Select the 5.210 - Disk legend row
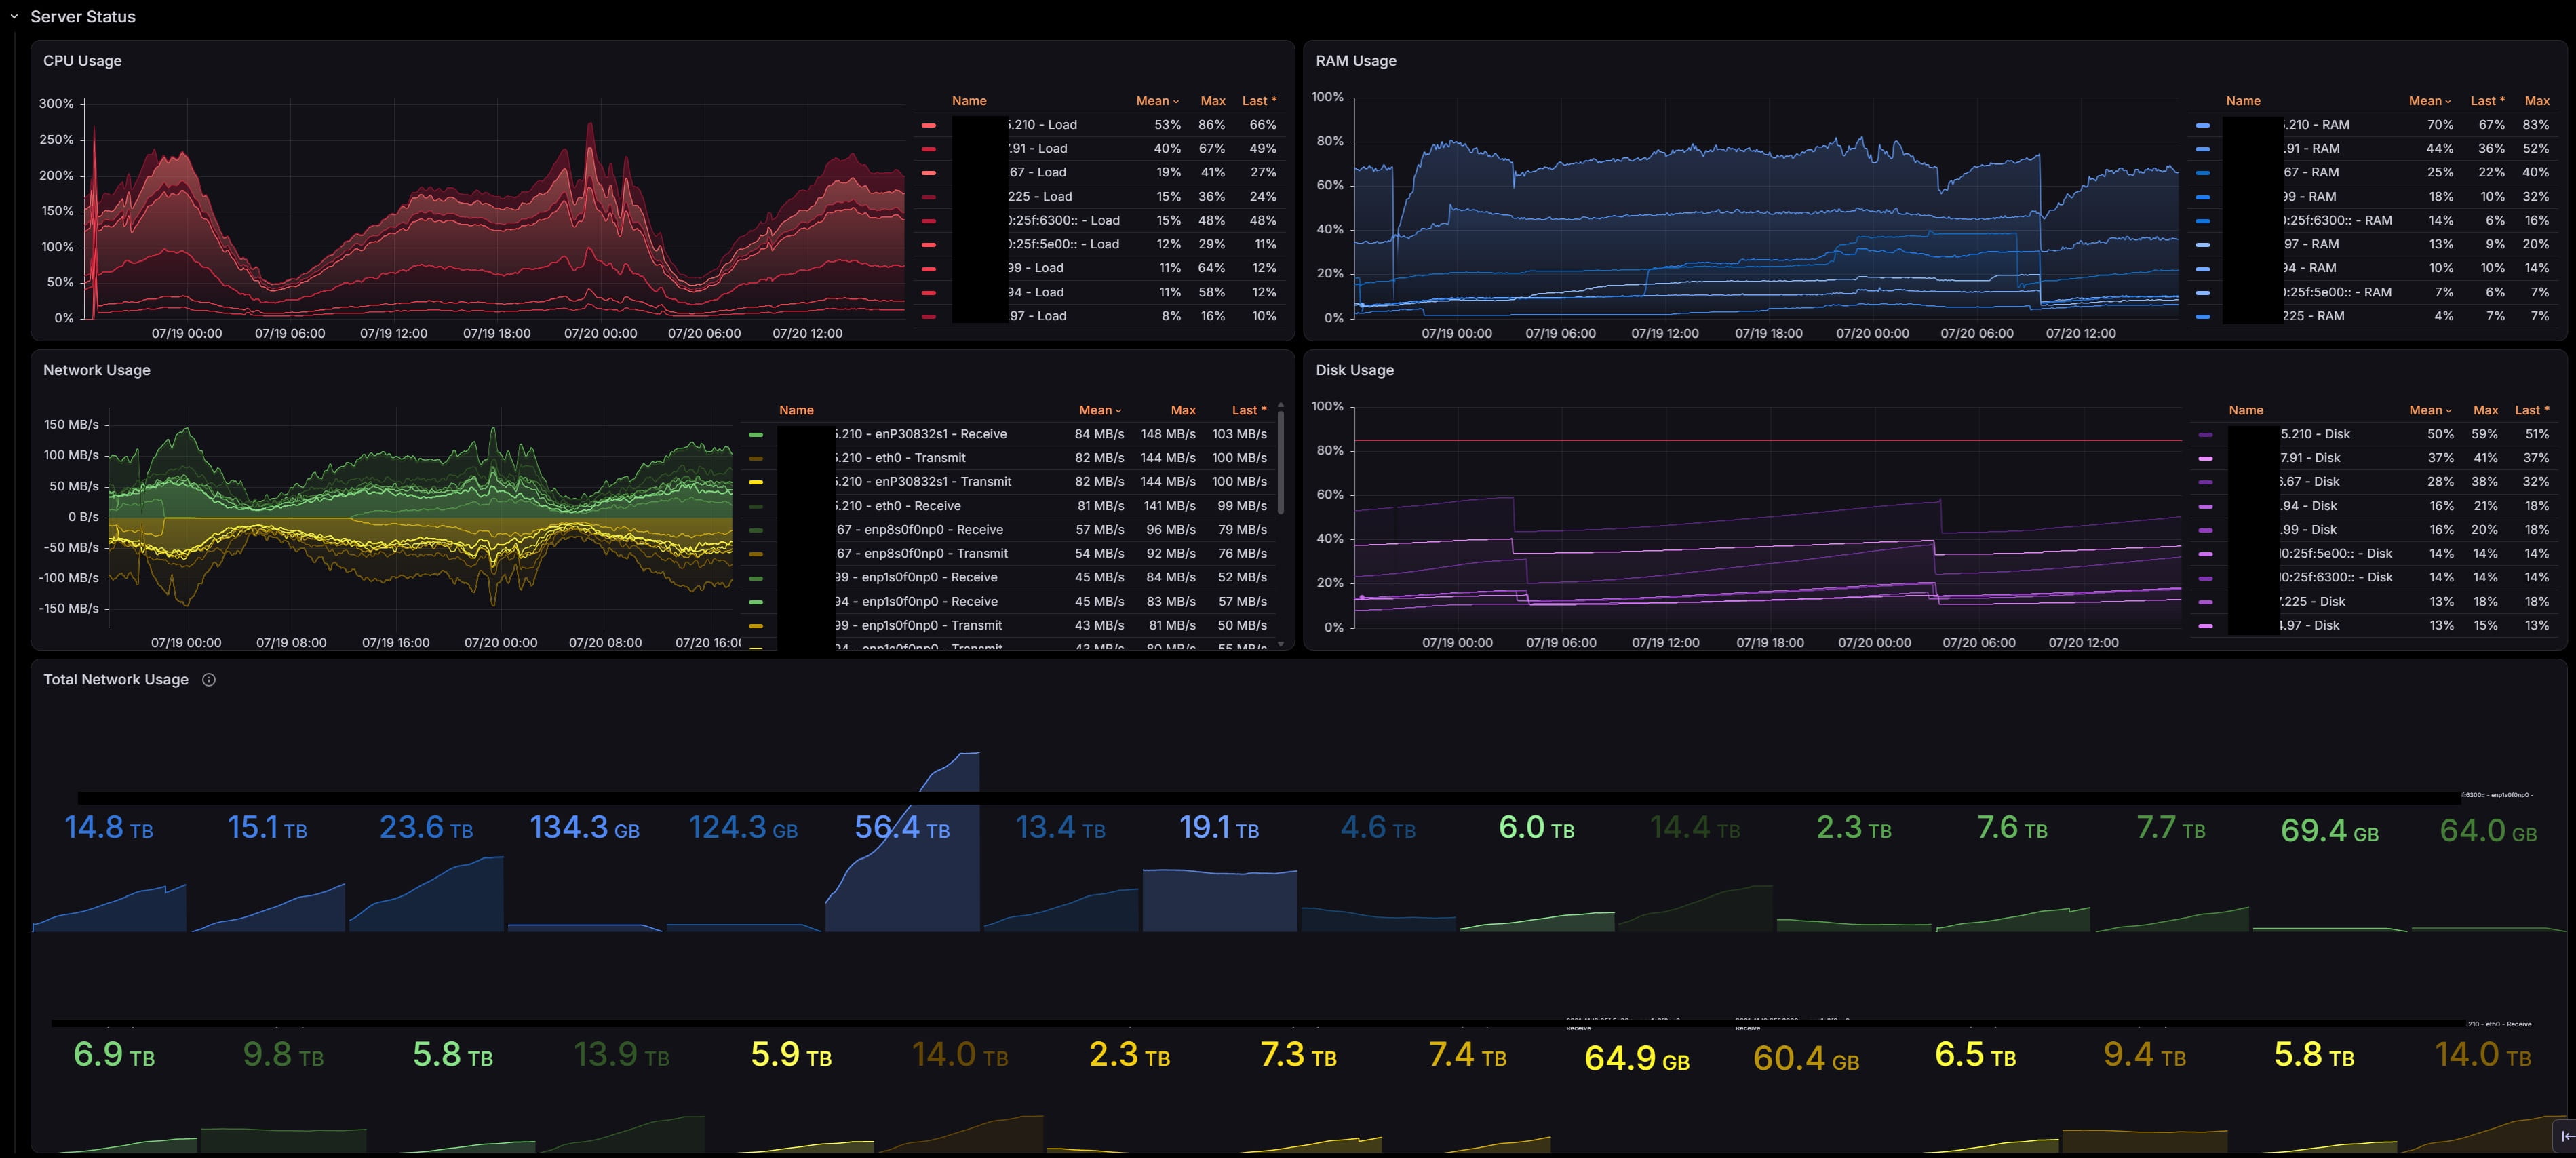 (2374, 434)
